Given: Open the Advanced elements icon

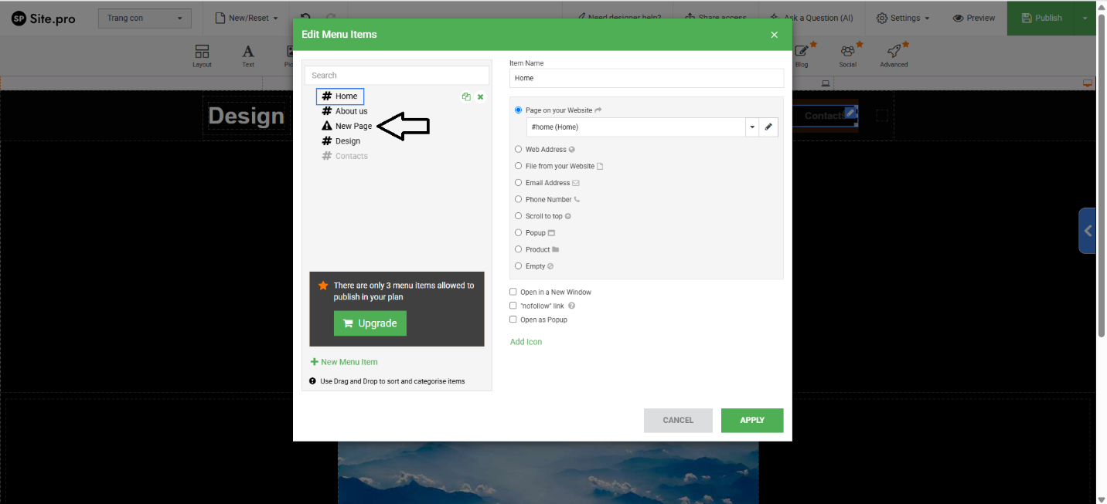Looking at the screenshot, I should [x=894, y=55].
